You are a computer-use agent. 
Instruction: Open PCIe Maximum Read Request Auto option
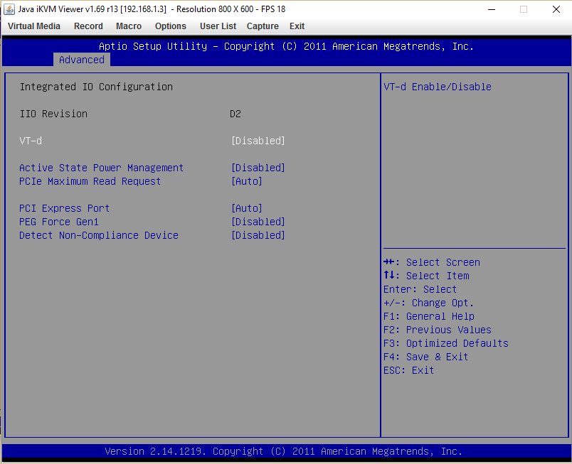click(x=247, y=181)
